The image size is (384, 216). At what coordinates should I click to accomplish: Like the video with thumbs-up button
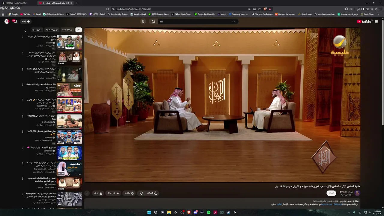click(x=153, y=193)
